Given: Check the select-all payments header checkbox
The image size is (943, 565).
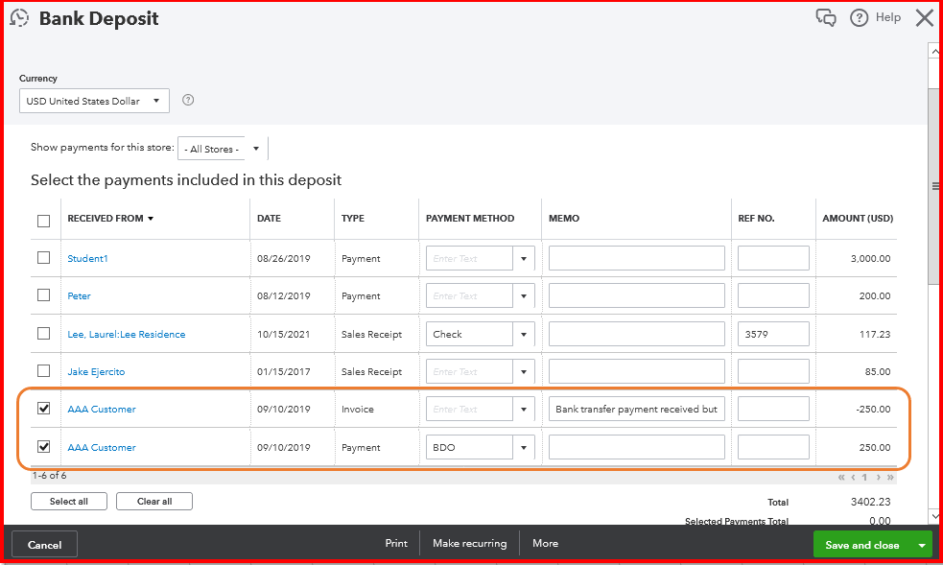Looking at the screenshot, I should click(x=43, y=220).
